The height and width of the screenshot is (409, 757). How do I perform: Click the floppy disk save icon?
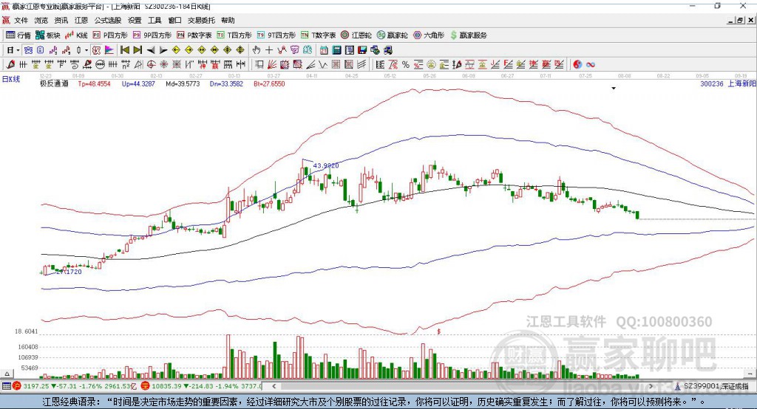(x=362, y=50)
